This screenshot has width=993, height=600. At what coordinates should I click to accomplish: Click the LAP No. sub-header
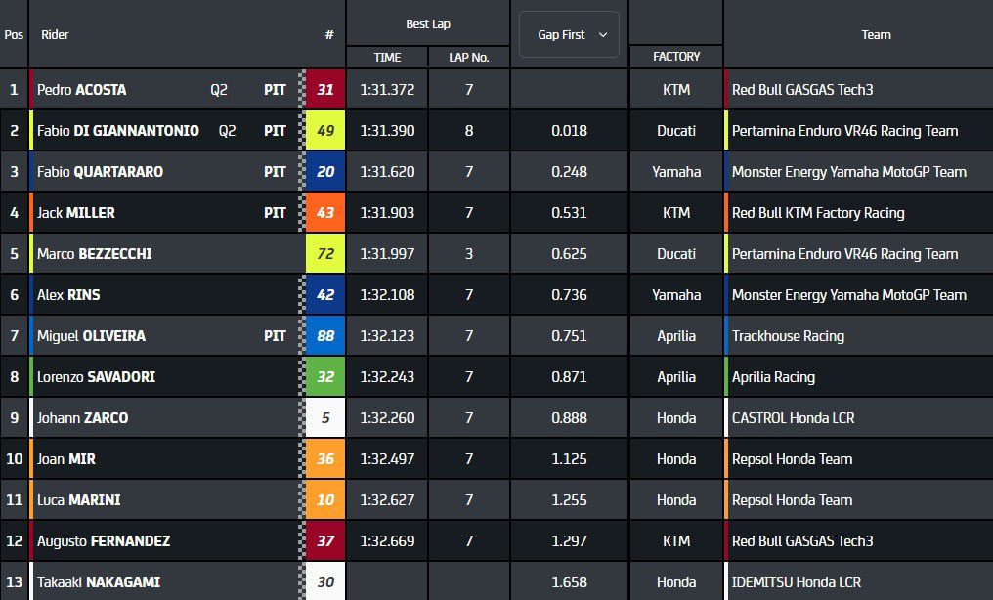coord(468,57)
